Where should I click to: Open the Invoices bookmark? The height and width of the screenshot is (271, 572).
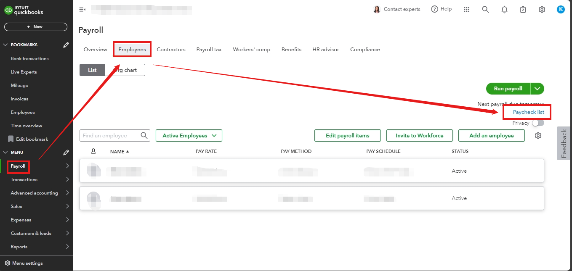pyautogui.click(x=19, y=99)
